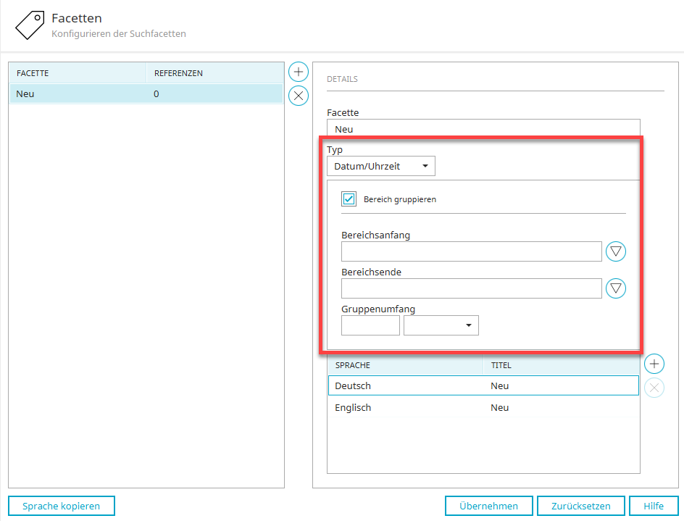Screen dimensions: 684x521
Task: Open Hilfe
Action: click(654, 506)
